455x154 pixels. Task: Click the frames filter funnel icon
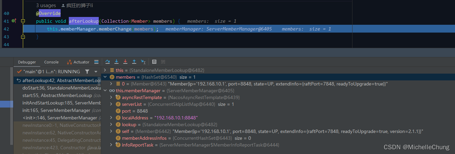click(x=87, y=72)
